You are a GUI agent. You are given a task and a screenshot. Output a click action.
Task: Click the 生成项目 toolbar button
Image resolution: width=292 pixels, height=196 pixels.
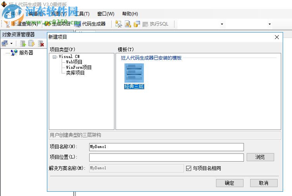[57, 24]
